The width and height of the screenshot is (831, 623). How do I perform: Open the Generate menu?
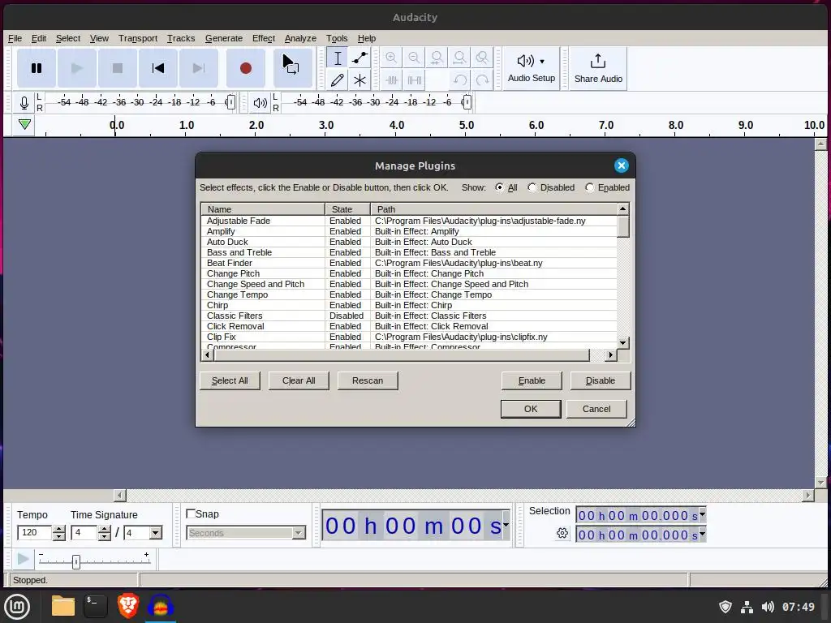click(224, 38)
